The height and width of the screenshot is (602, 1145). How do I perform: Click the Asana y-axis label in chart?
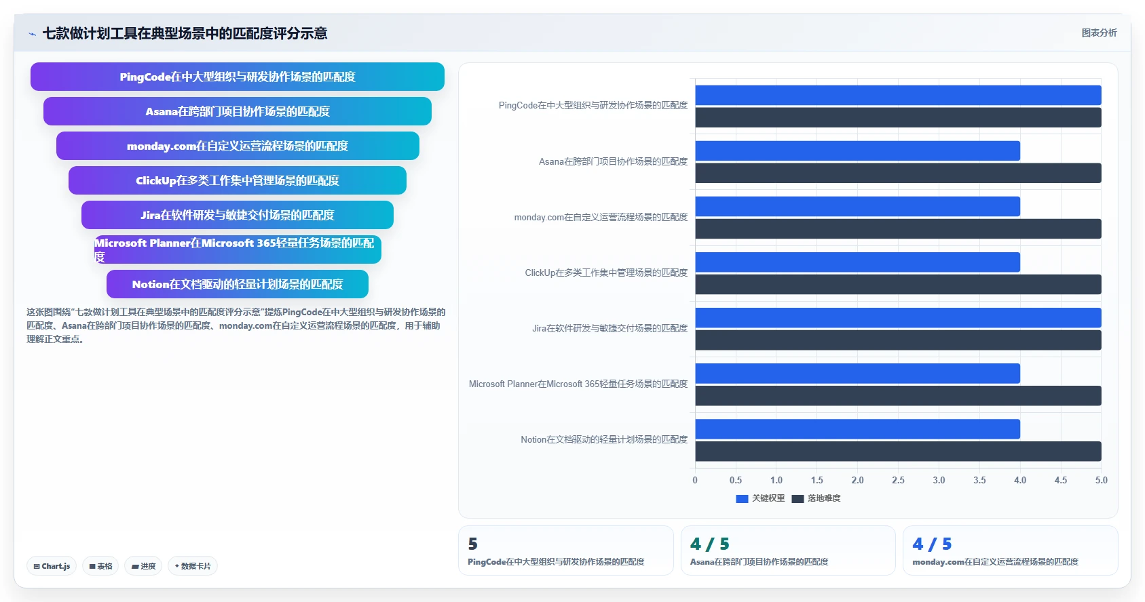point(614,161)
